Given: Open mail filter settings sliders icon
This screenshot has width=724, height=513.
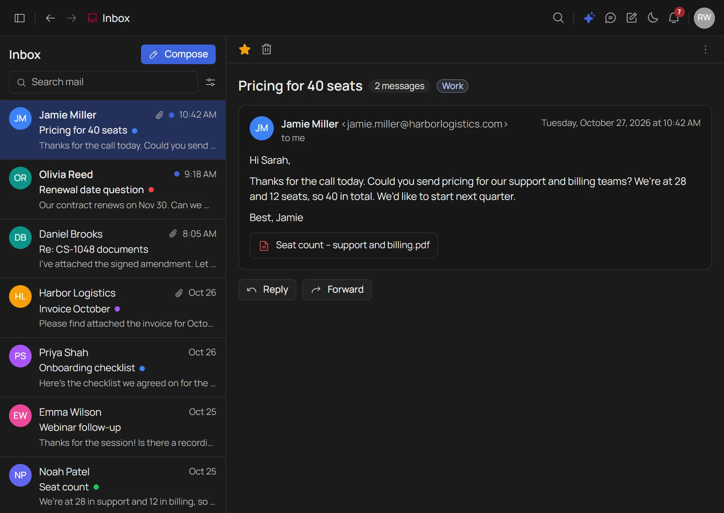Looking at the screenshot, I should click(x=210, y=82).
